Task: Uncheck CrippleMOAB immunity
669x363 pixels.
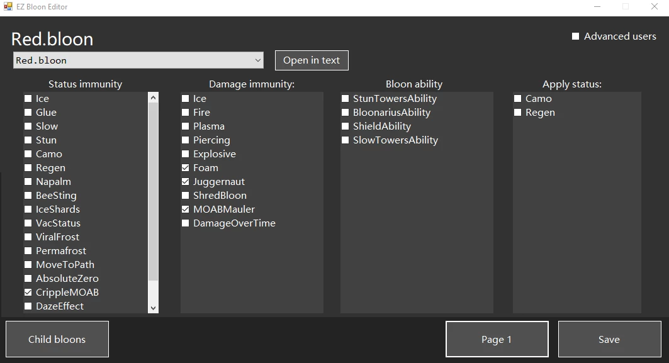Action: (28, 292)
